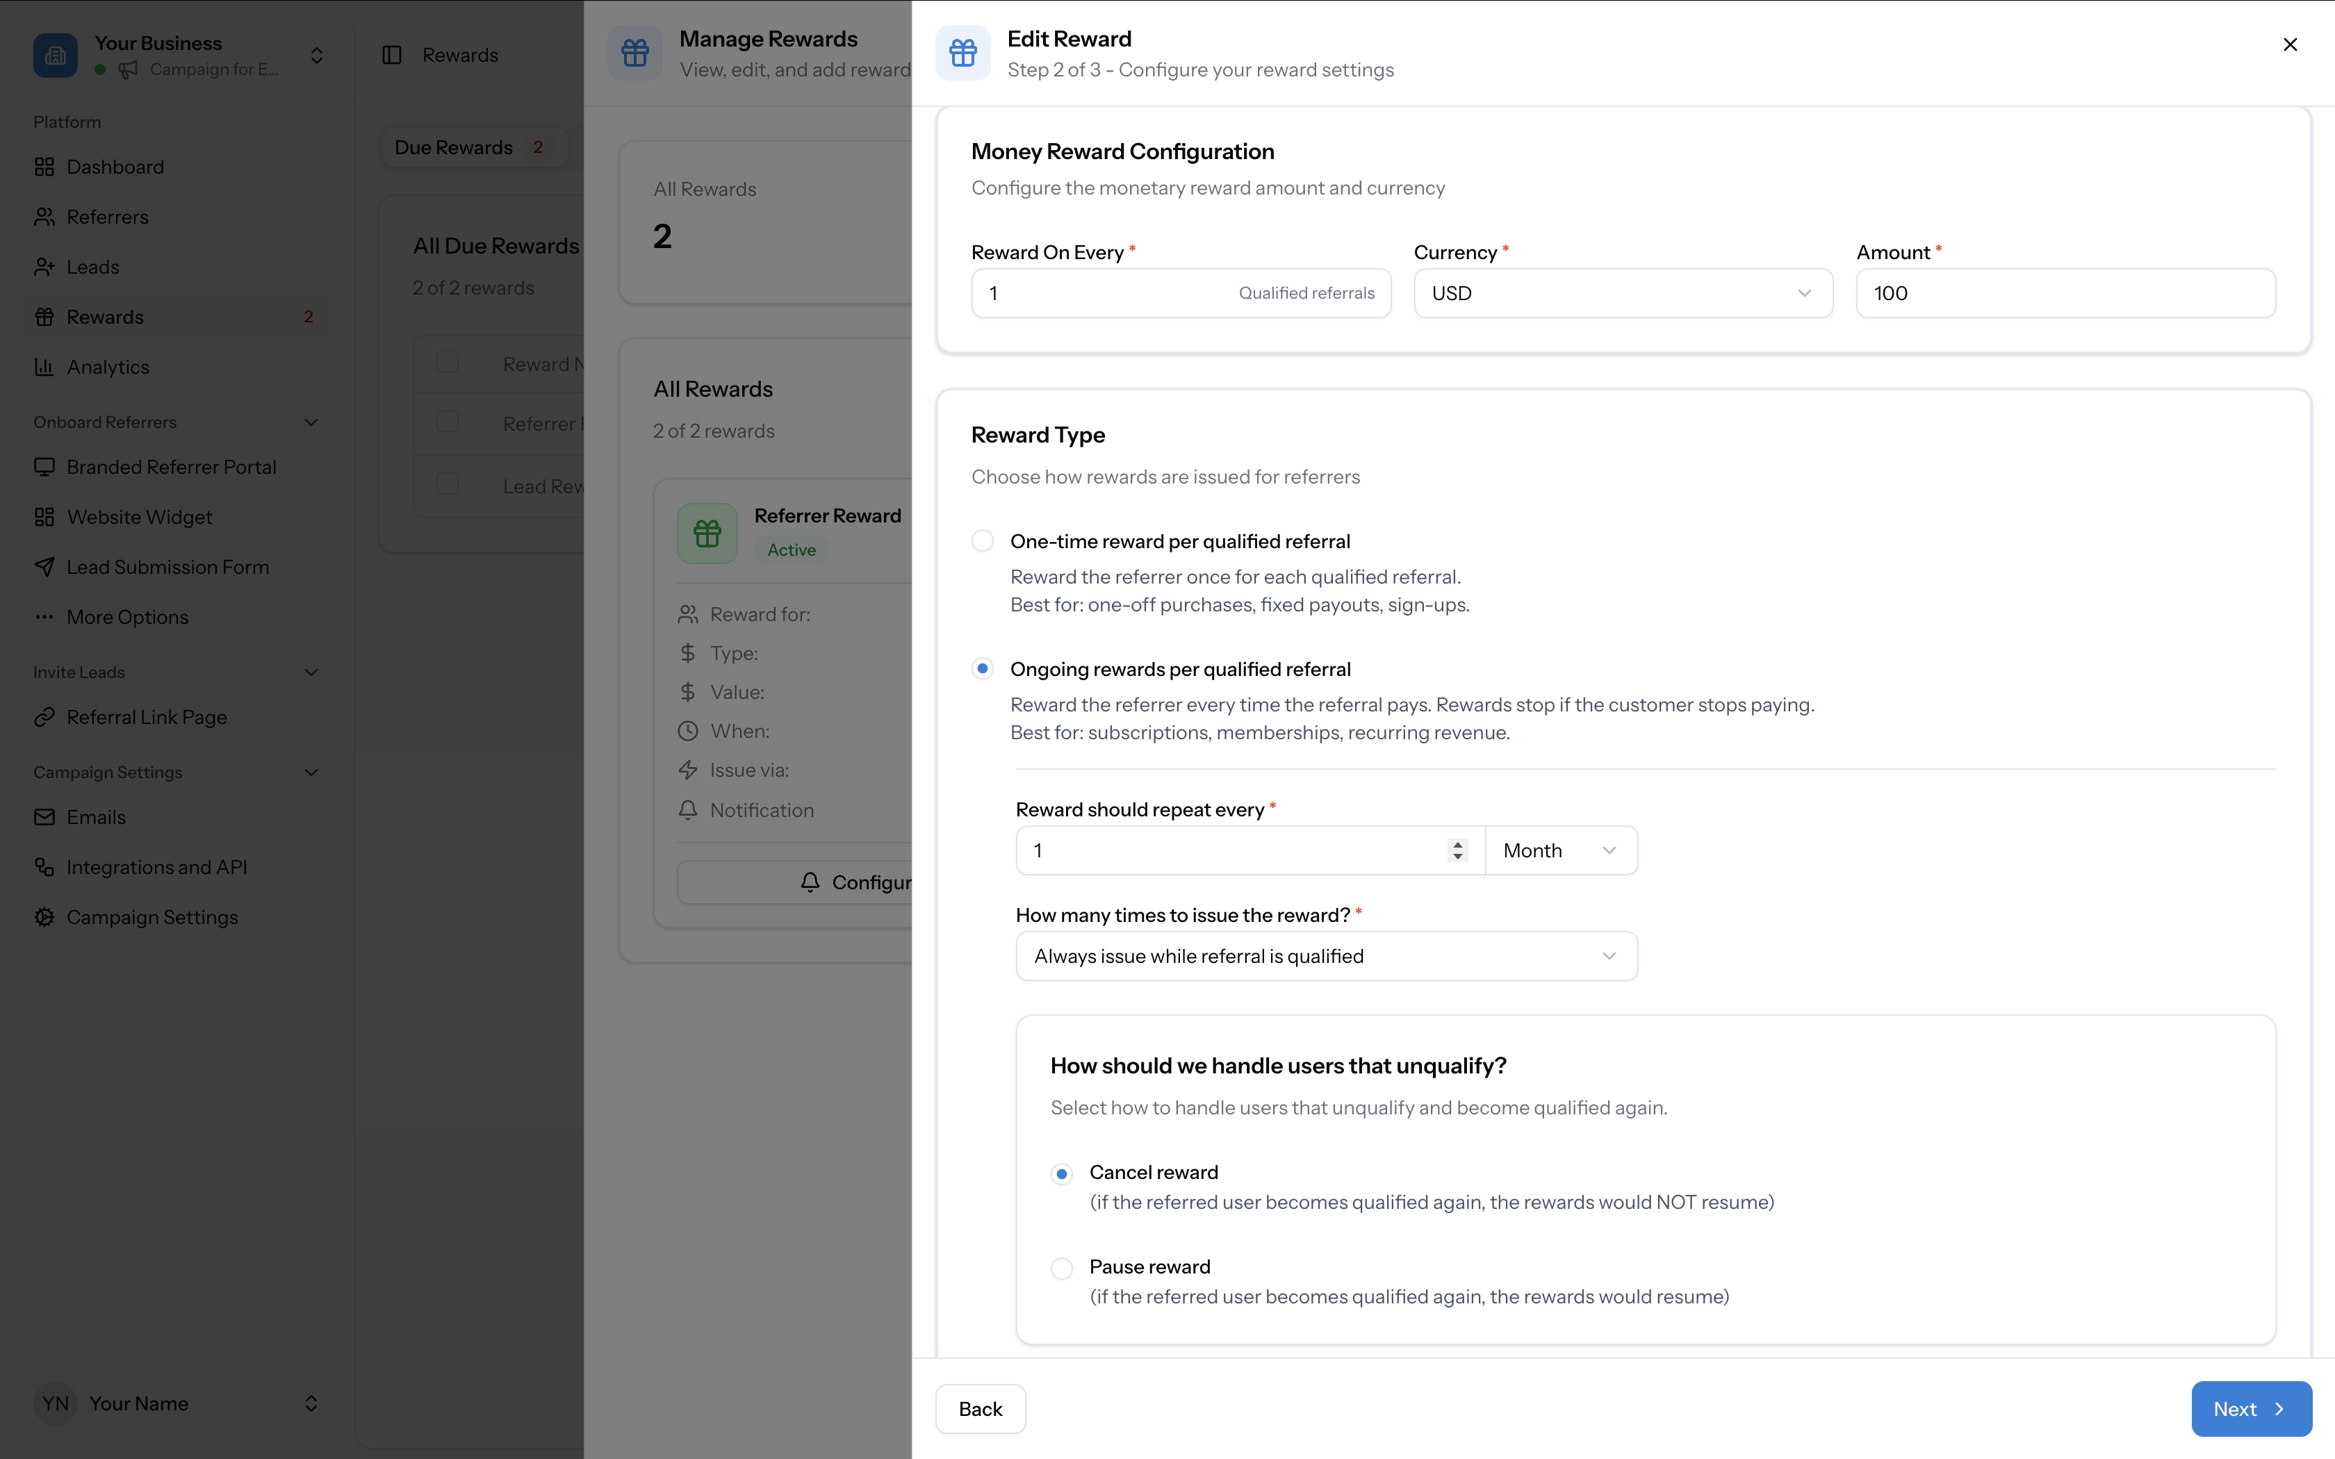Open Campaign Settings via the gear icon
The width and height of the screenshot is (2335, 1459).
tap(152, 916)
